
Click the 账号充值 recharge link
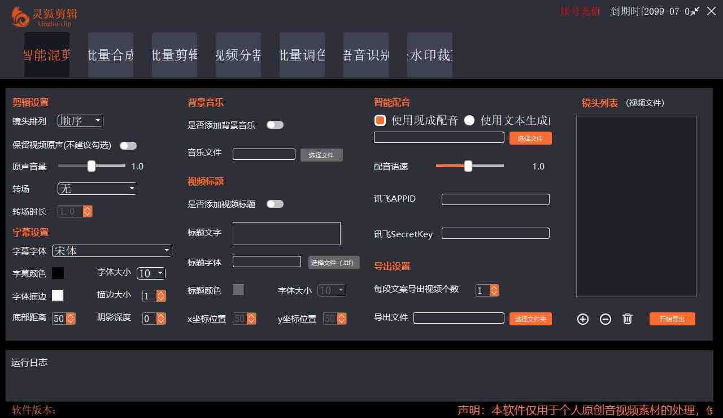coord(580,10)
